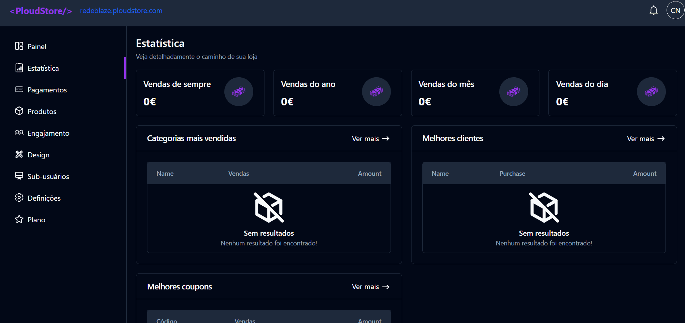Click Sem resultados text in Melhores clientes table
Screen dimensions: 685x323
pos(544,233)
